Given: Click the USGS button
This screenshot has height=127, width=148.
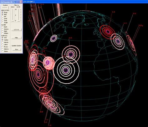Looking at the screenshot, I should coord(17,29).
